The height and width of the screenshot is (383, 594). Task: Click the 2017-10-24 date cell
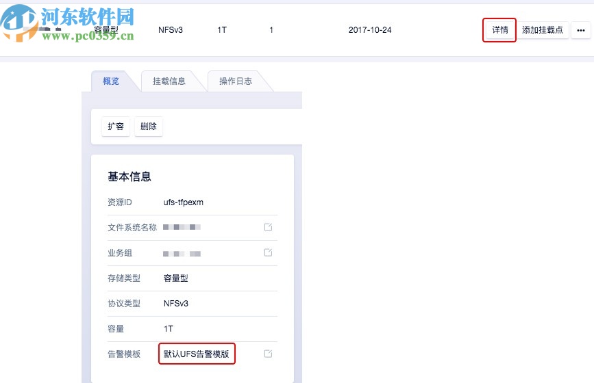pos(370,30)
